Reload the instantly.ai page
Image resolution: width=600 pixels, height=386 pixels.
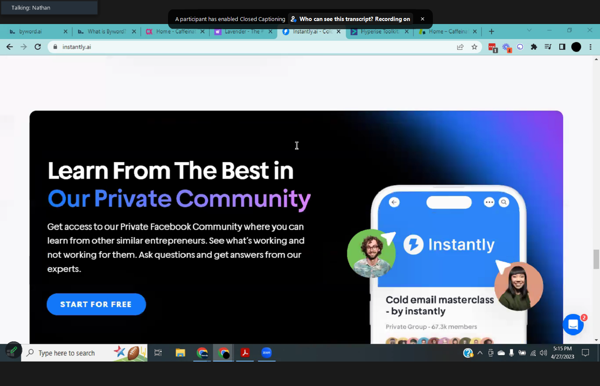(x=38, y=47)
